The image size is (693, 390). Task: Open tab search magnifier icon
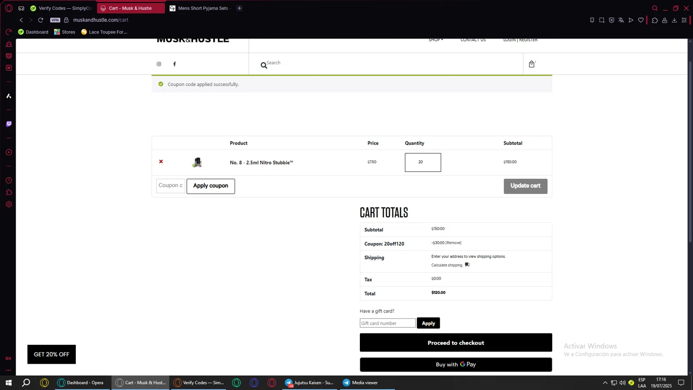click(x=655, y=8)
